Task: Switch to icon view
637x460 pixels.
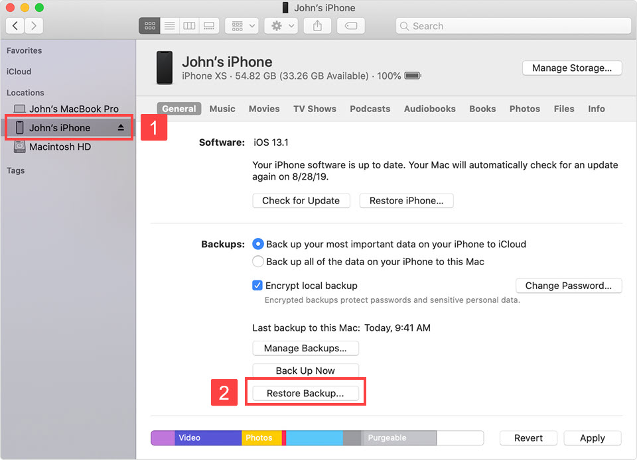Action: tap(149, 26)
